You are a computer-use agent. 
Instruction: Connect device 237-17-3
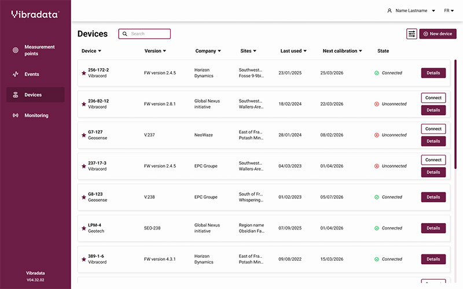click(433, 160)
